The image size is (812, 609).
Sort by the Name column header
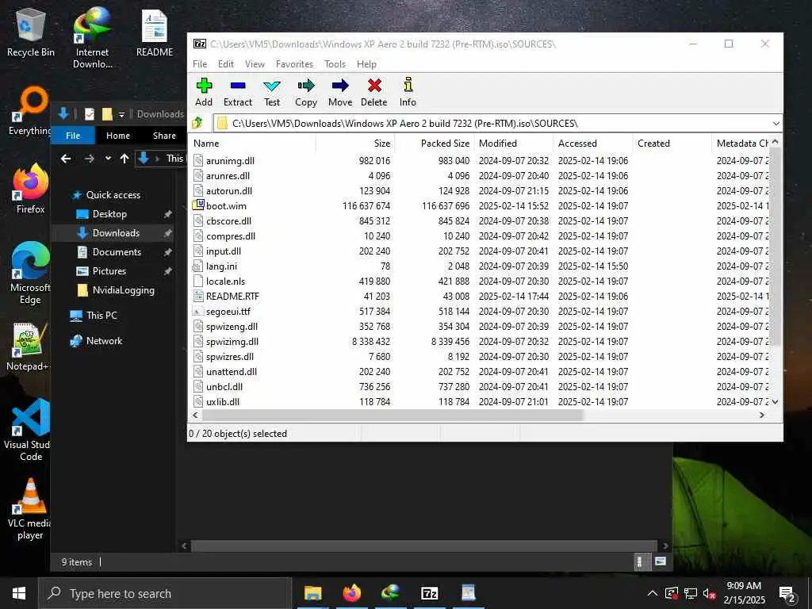253,144
